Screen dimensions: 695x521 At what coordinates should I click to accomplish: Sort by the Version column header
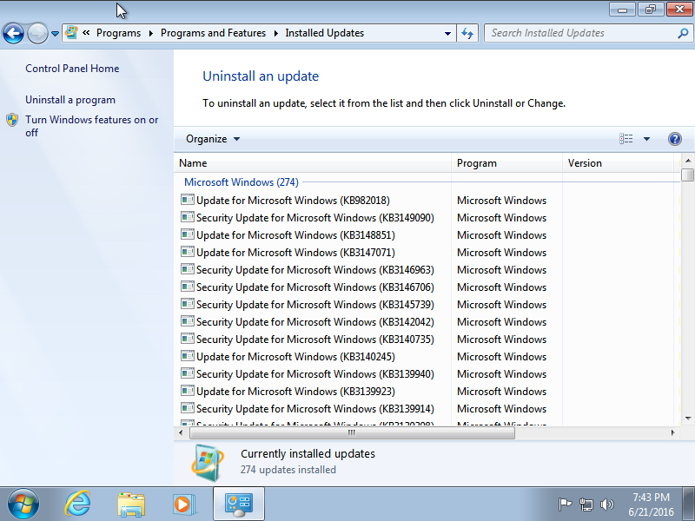tap(618, 163)
